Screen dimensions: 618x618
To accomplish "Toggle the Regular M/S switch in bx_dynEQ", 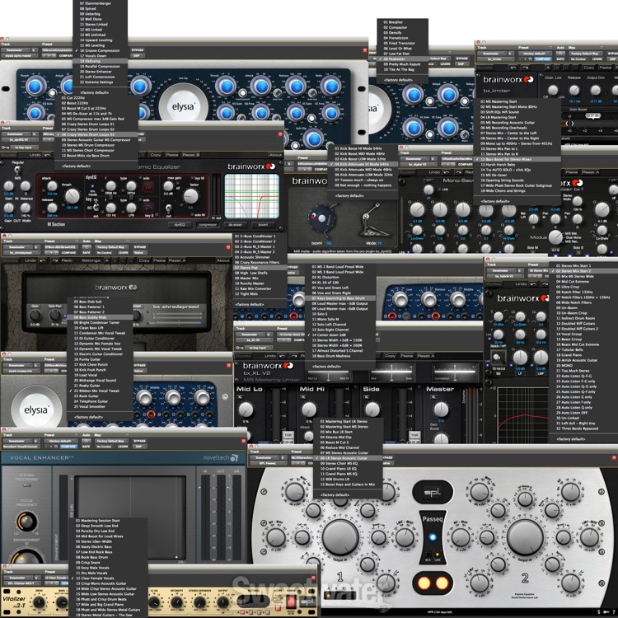I will tap(17, 171).
